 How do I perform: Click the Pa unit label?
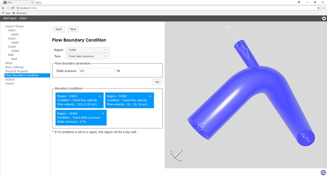point(118,71)
